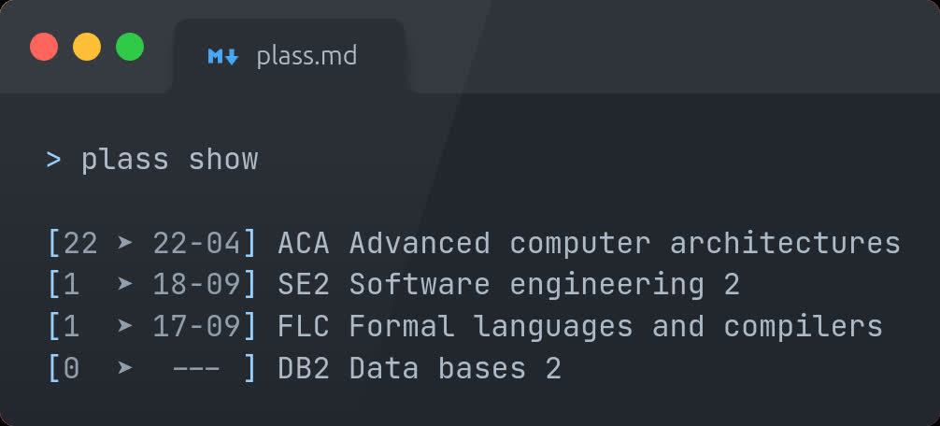Click "Formal languages and compilers" course name
The height and width of the screenshot is (426, 940).
coord(616,326)
